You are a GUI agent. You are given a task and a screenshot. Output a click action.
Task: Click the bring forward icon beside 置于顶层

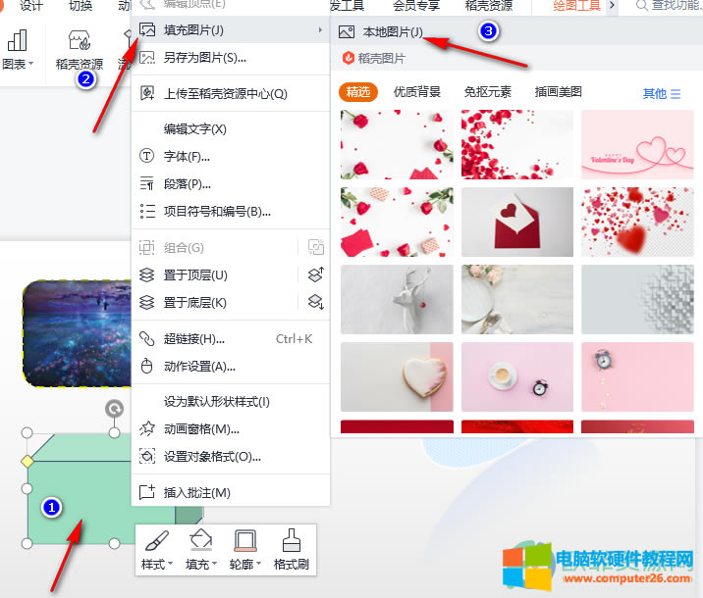click(x=316, y=274)
